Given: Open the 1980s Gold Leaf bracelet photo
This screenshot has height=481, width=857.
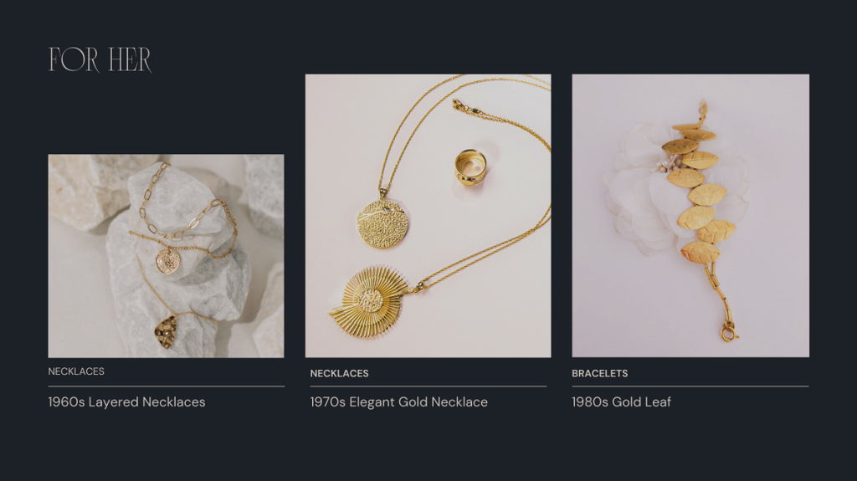Looking at the screenshot, I should pyautogui.click(x=690, y=216).
